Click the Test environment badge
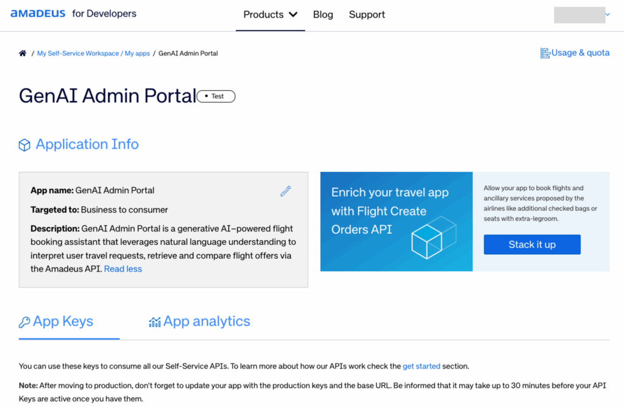The height and width of the screenshot is (407, 624). point(216,96)
